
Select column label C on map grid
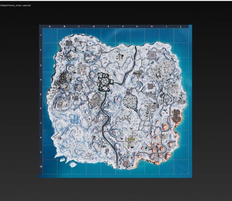79,27
